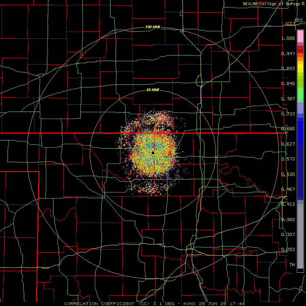This screenshot has height=306, width=306.
Task: Click the 0.413 scale value
Action: (x=288, y=204)
